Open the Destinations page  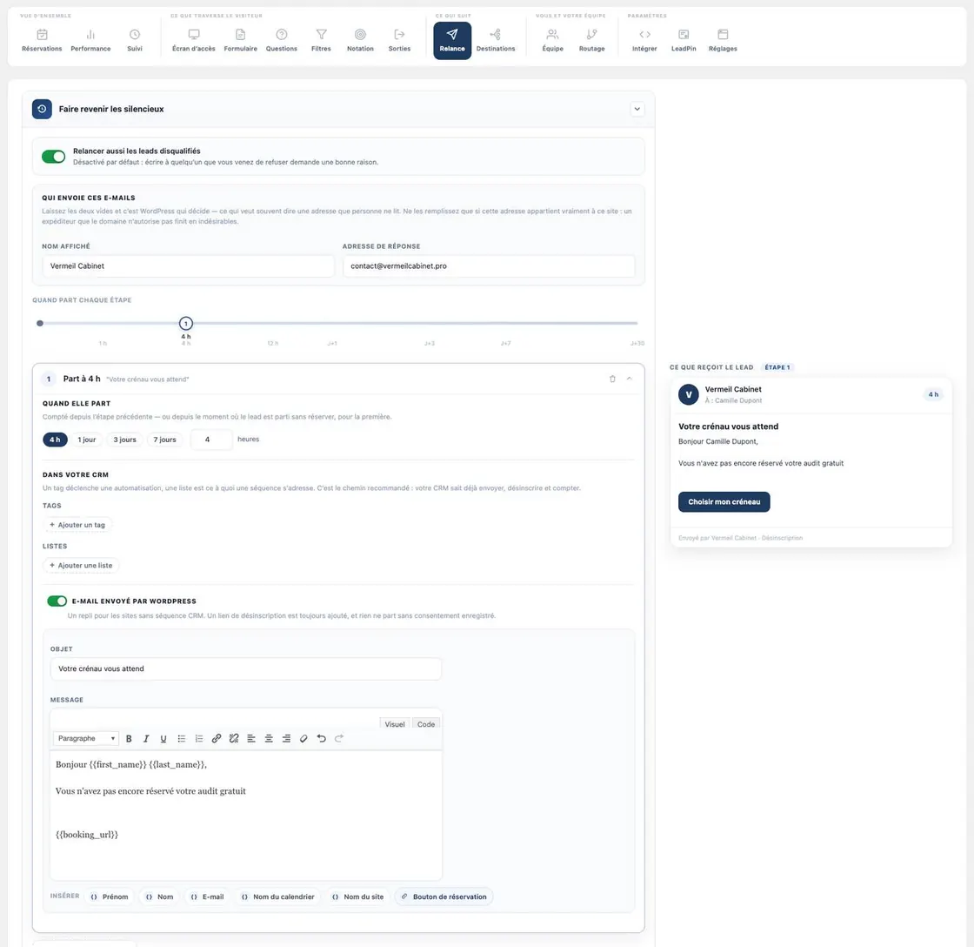click(x=496, y=40)
